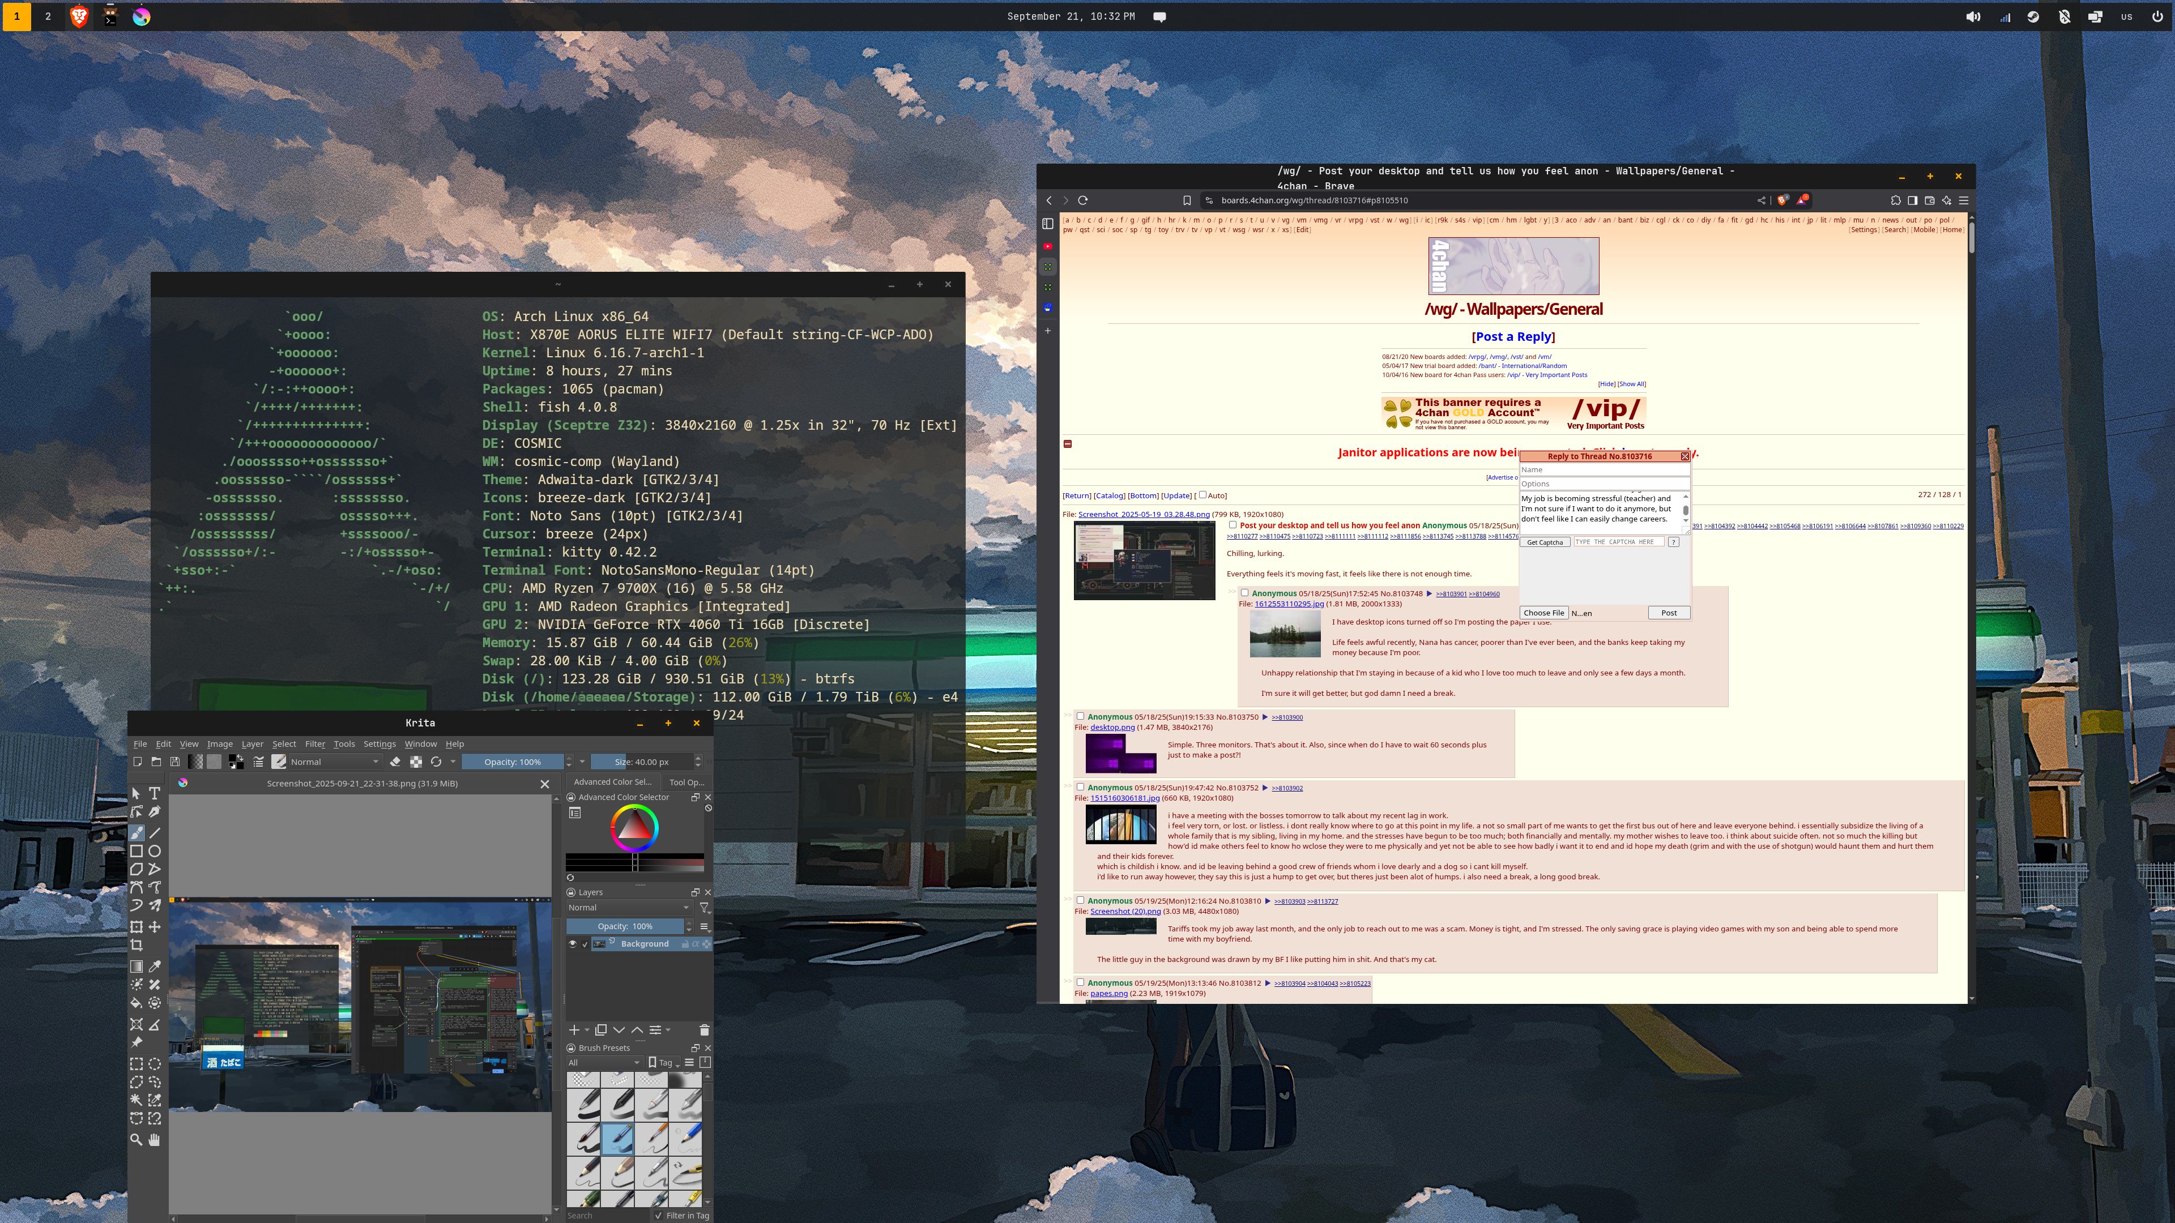This screenshot has height=1223, width=2175.
Task: Select the Text tool in Krita
Action: [x=155, y=793]
